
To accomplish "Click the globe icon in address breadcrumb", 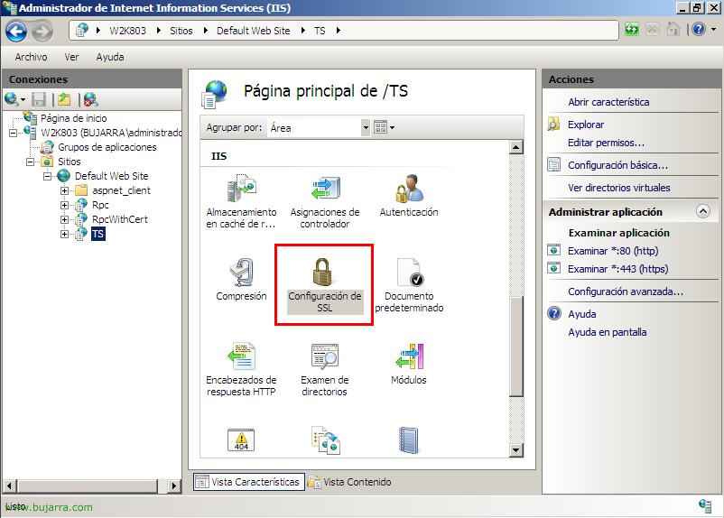I will (x=82, y=31).
